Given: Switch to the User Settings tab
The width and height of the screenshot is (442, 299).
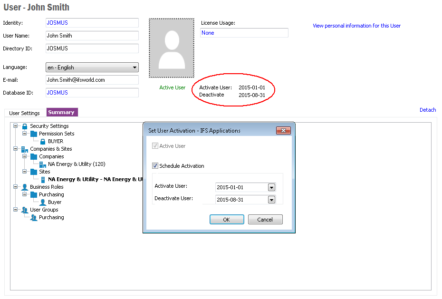Looking at the screenshot, I should (x=25, y=113).
